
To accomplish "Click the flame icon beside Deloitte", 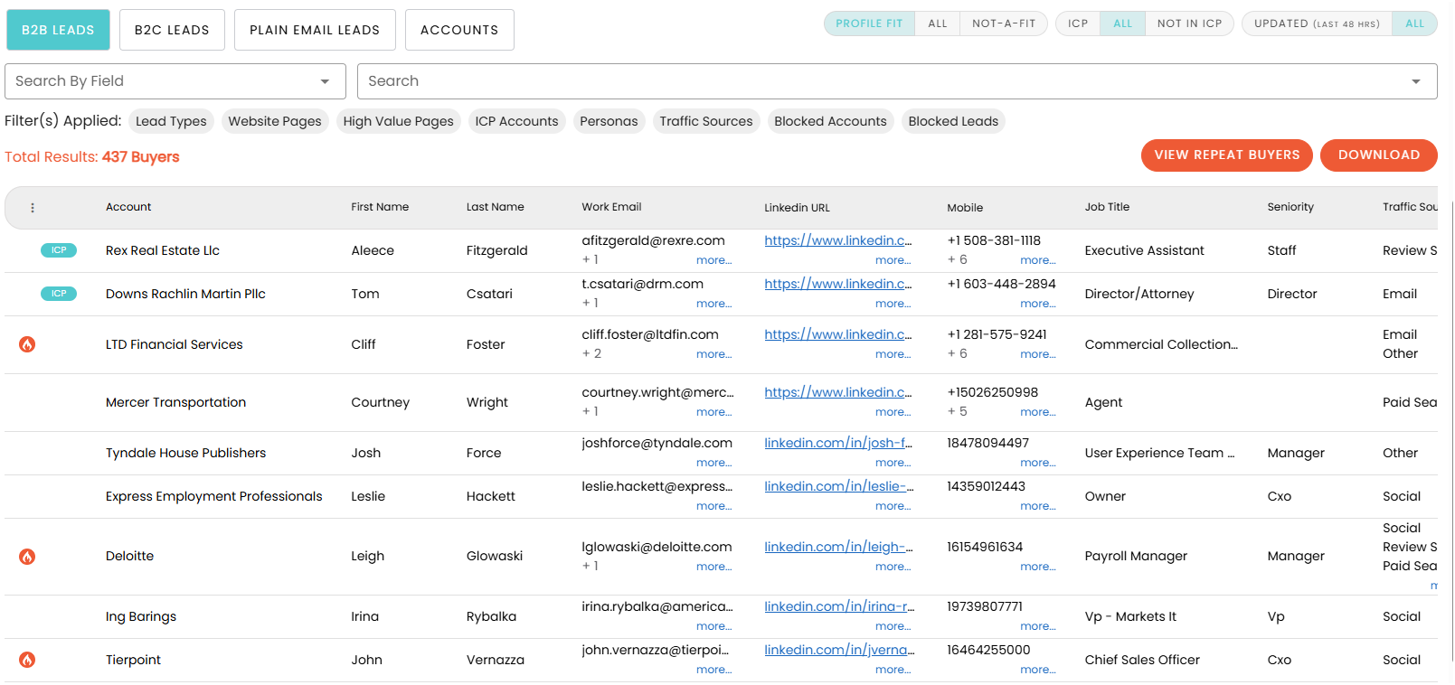I will coord(27,557).
